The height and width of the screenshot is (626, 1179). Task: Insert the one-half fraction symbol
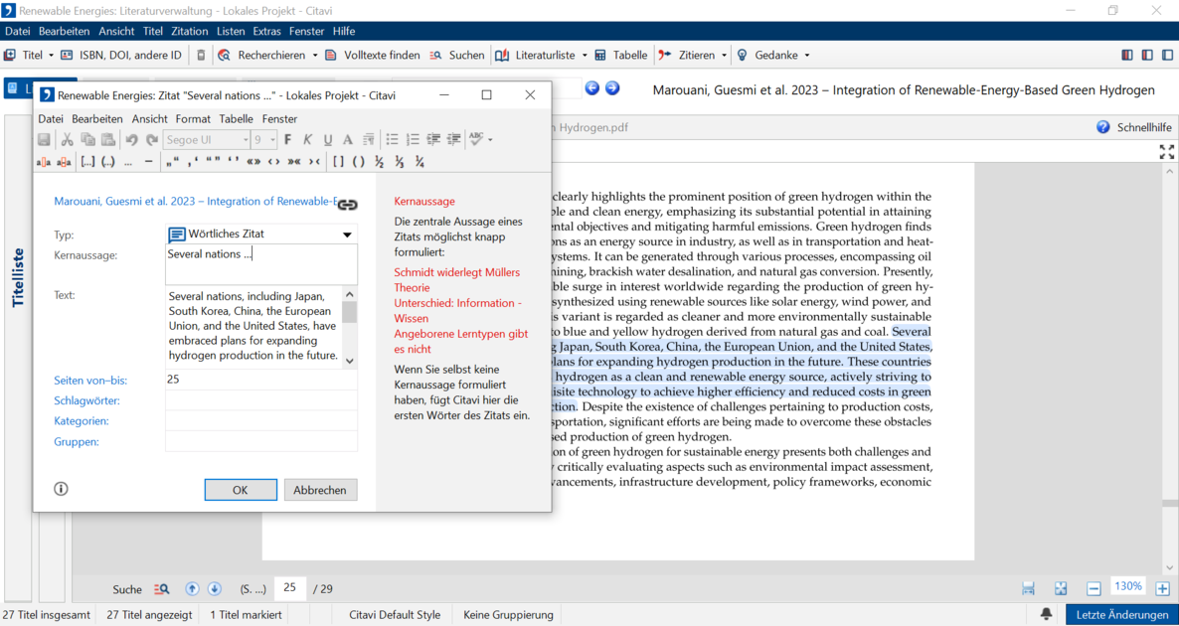coord(379,161)
